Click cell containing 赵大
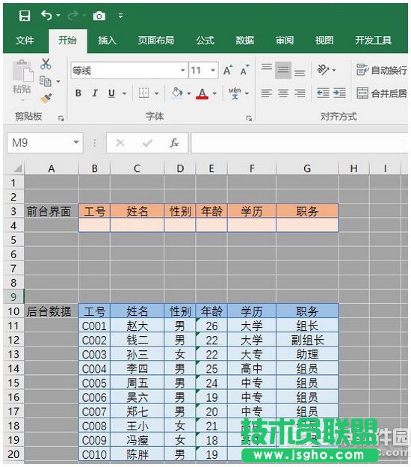Screen dimensions: 411x467 click(x=137, y=326)
